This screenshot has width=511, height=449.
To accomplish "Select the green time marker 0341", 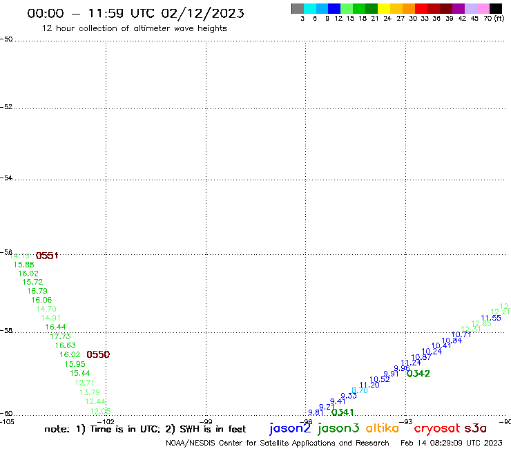I will (343, 412).
